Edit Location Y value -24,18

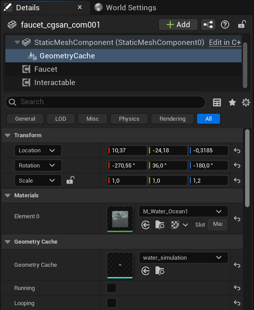click(168, 151)
